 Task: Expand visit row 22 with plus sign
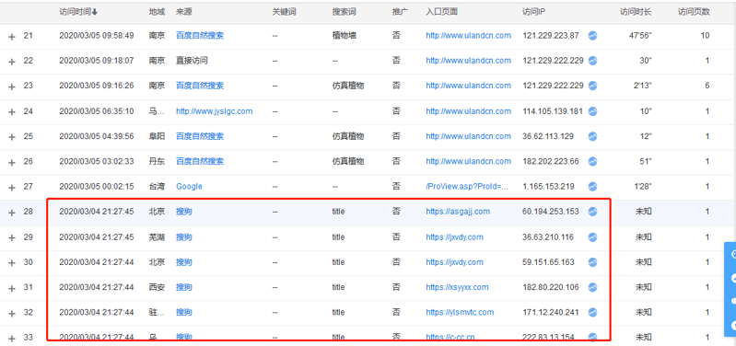coord(12,62)
